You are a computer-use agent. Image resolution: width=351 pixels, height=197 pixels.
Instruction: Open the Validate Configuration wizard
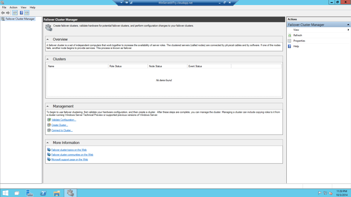point(64,119)
